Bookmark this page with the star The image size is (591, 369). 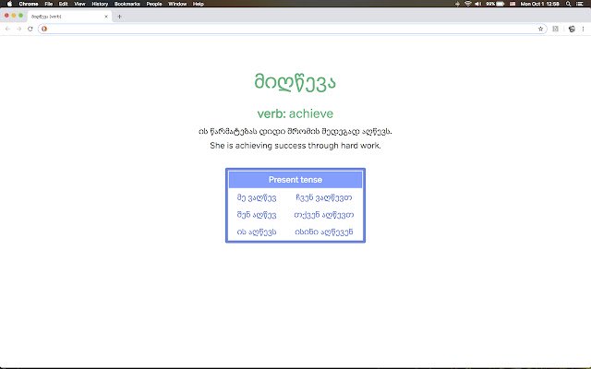pyautogui.click(x=540, y=29)
